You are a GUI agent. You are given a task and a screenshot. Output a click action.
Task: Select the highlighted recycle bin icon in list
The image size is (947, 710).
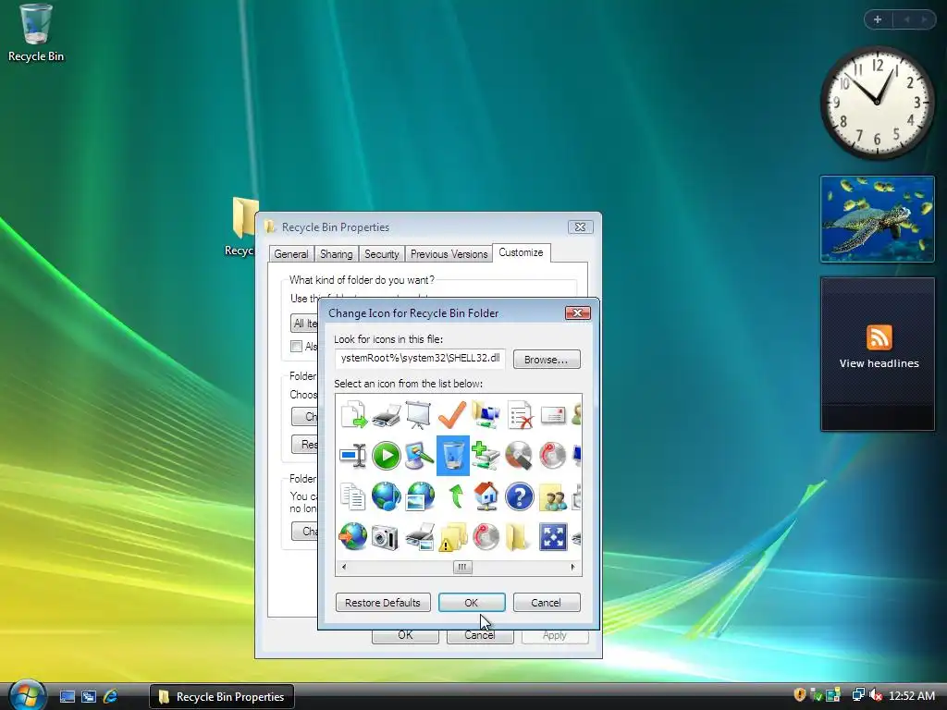[x=453, y=455]
